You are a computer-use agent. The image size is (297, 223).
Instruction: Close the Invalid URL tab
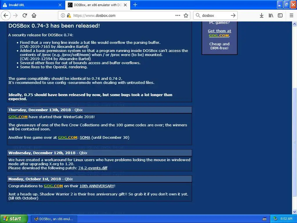[60, 5]
